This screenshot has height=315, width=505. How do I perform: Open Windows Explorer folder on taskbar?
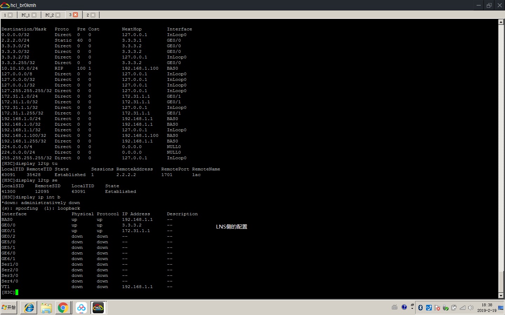(46, 308)
